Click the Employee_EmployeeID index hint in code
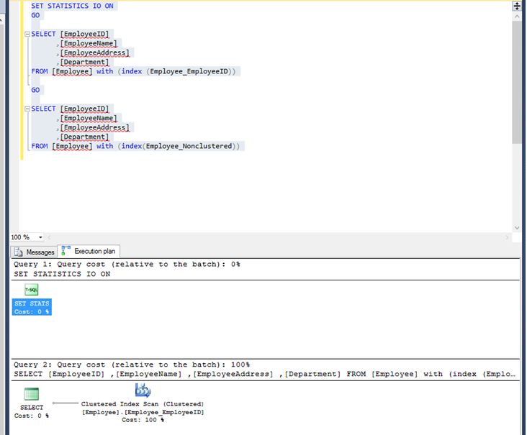527x435 pixels. pos(189,71)
